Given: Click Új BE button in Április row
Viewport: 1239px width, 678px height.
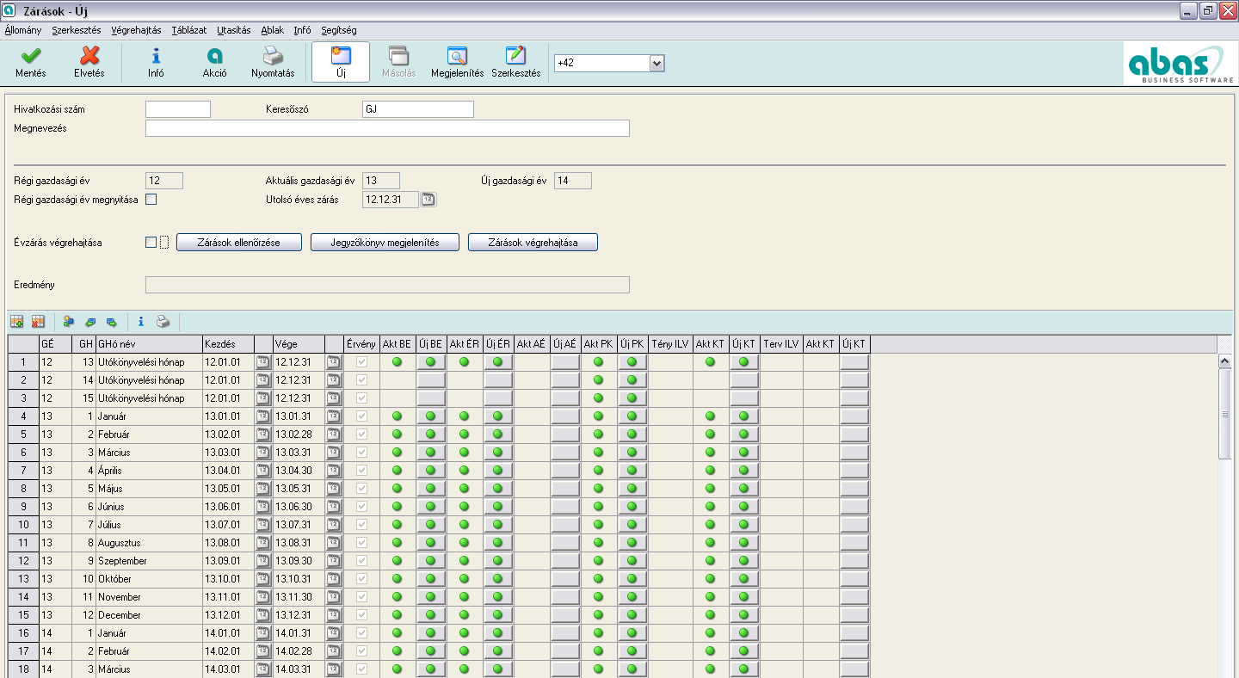Looking at the screenshot, I should point(430,471).
